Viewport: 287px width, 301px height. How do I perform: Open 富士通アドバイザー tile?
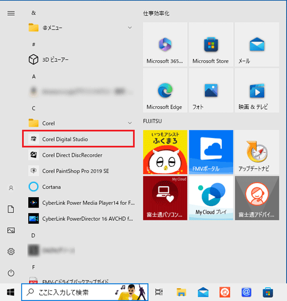pos(257,198)
